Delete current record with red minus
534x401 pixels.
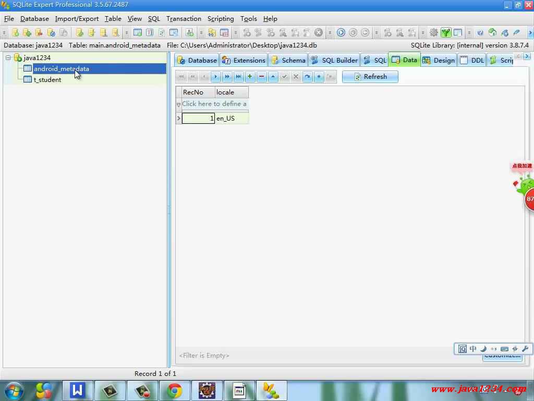coord(262,77)
